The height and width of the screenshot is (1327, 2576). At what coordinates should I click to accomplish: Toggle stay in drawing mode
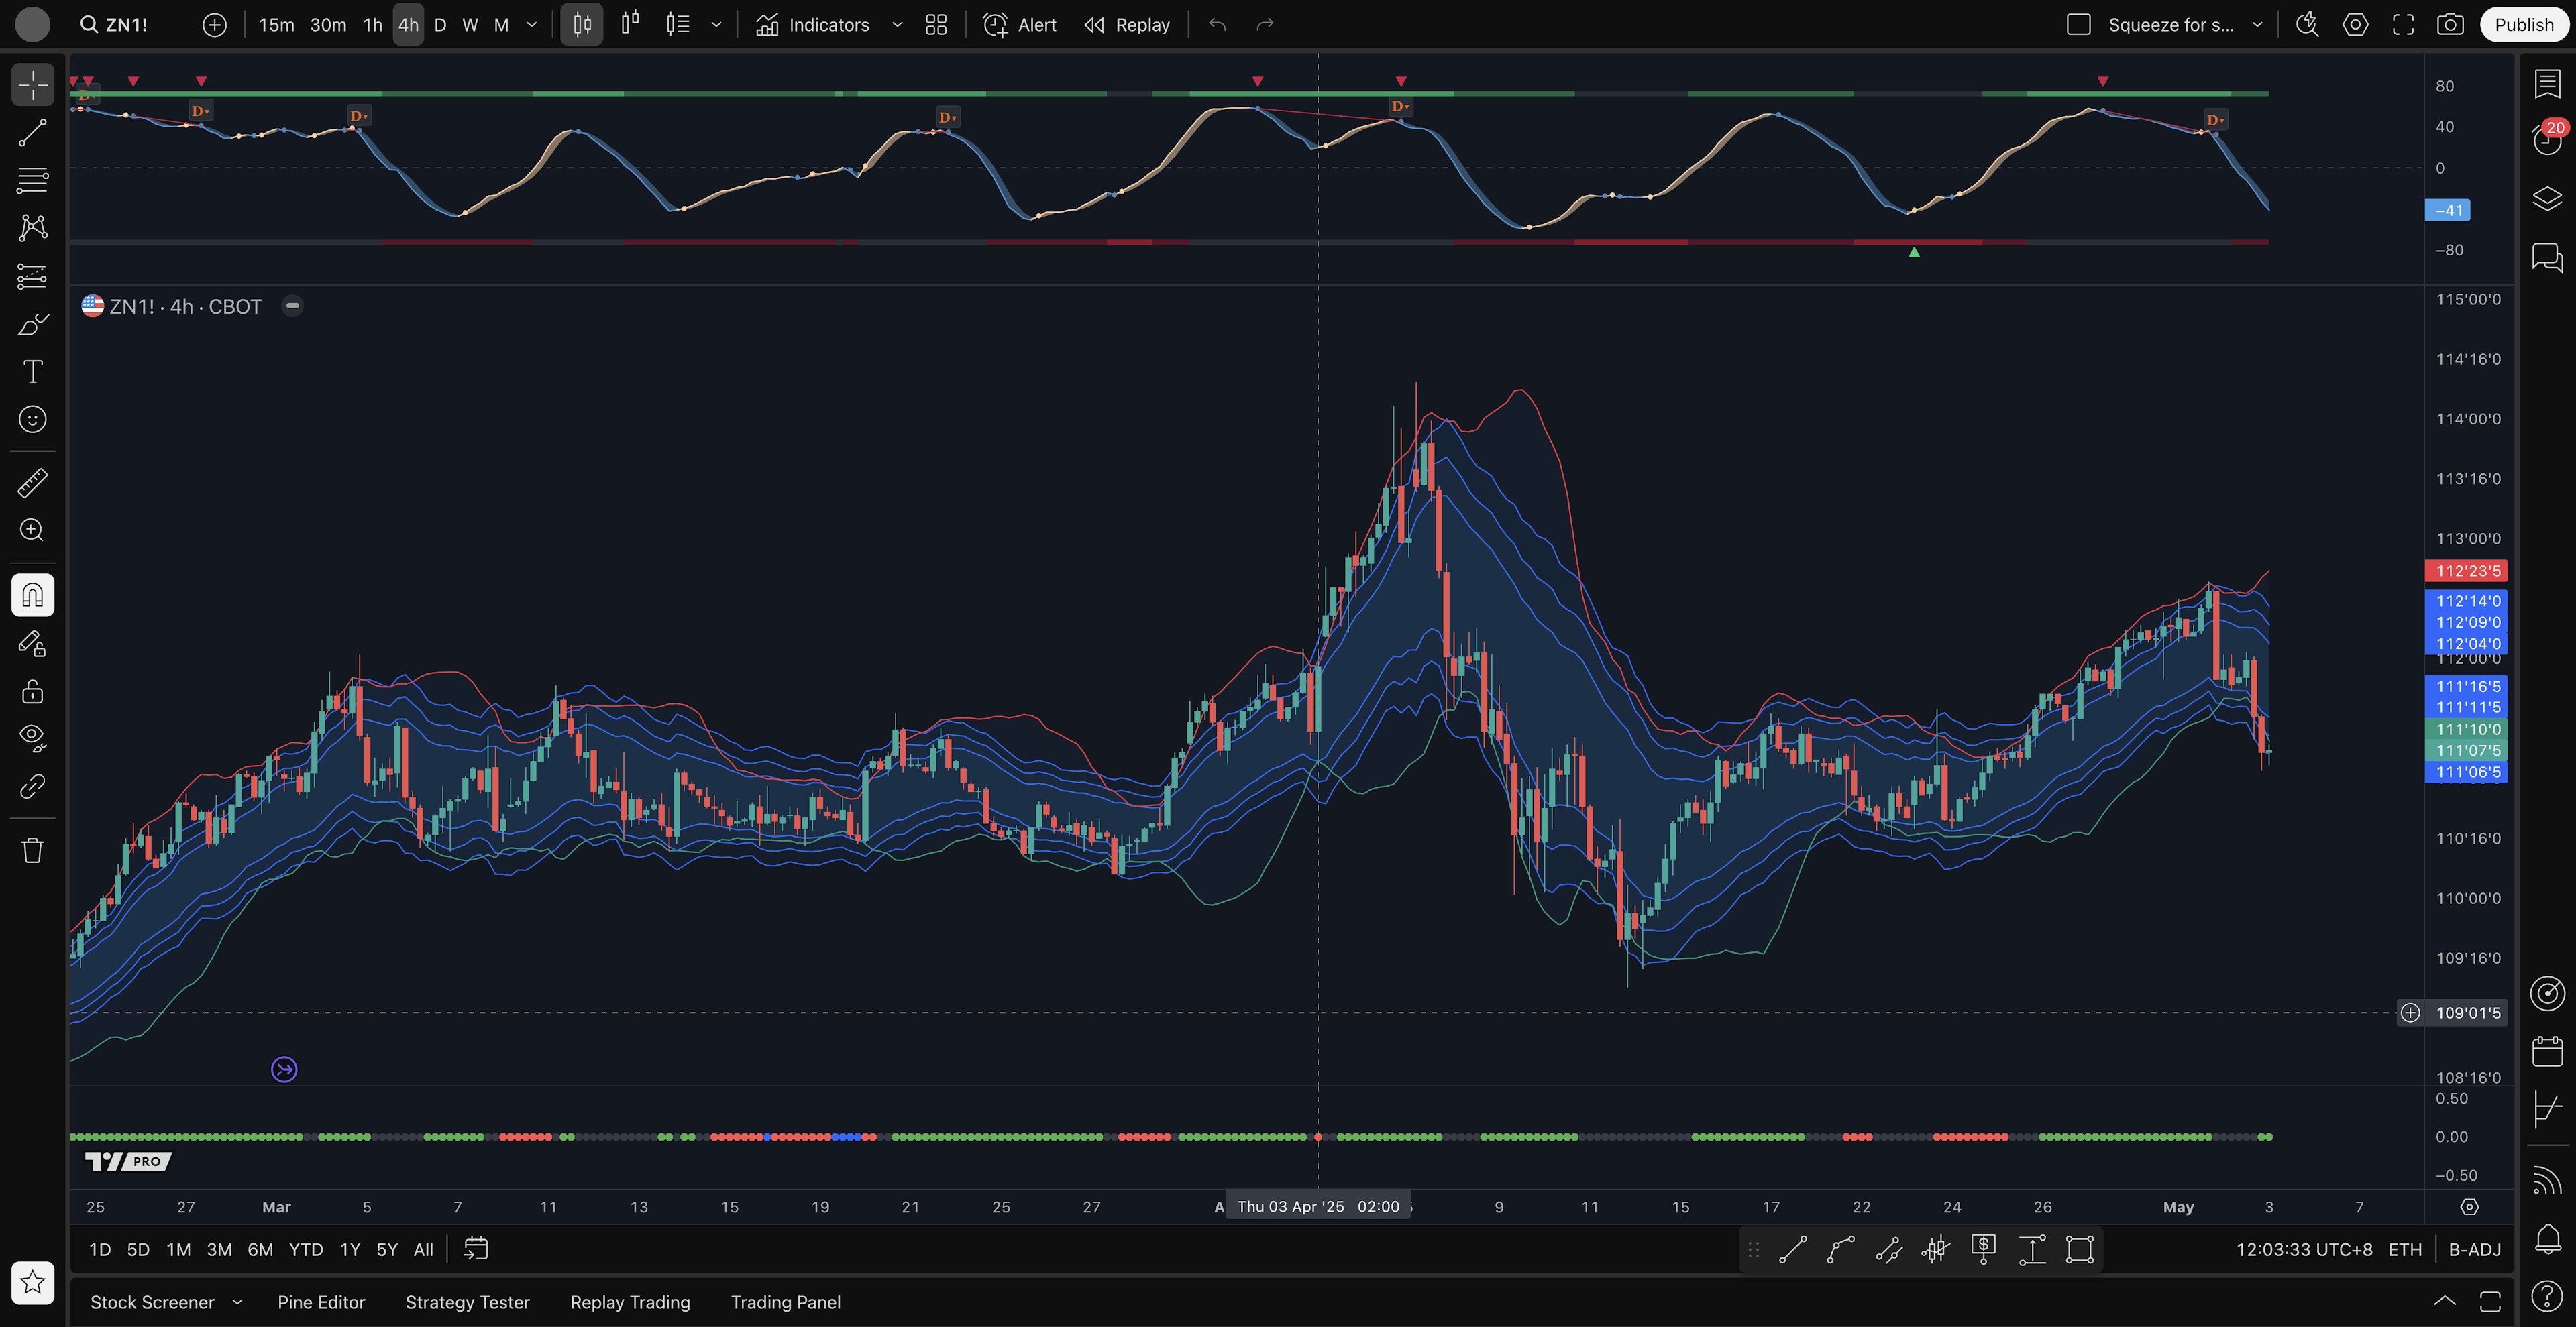coord(32,644)
